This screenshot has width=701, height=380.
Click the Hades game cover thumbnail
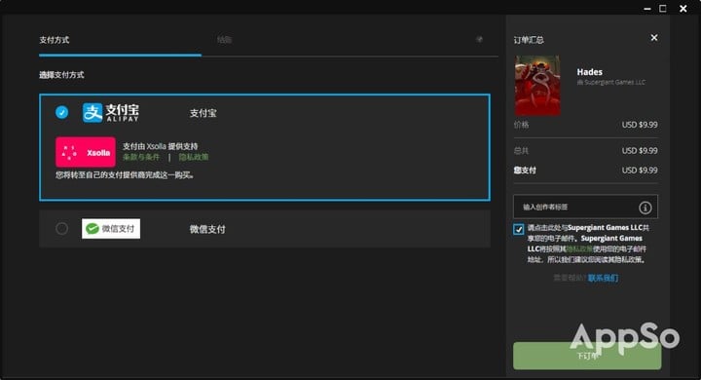point(537,86)
